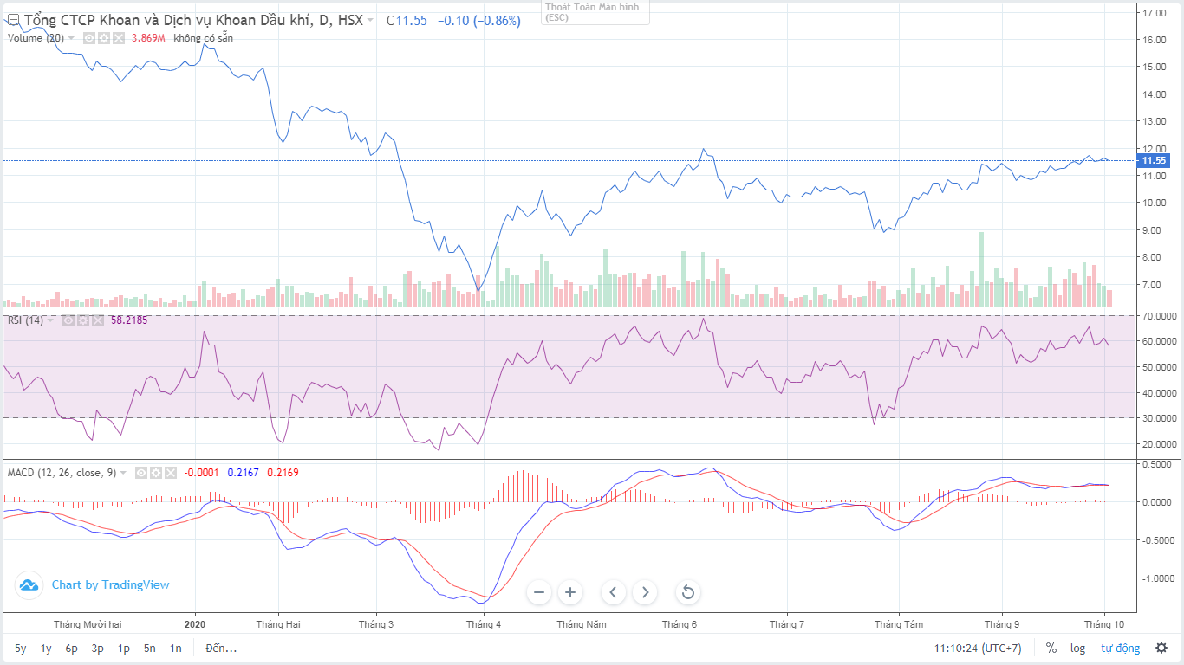Click the -0.0001 MACD histogram value
The image size is (1184, 665).
tap(200, 473)
